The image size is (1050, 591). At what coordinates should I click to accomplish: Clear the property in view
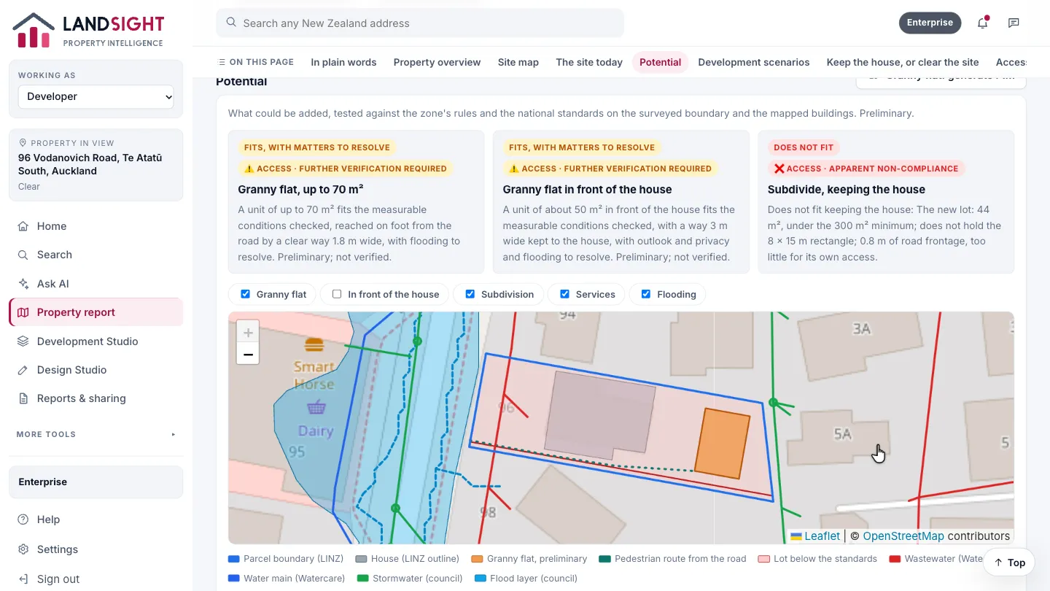click(29, 186)
